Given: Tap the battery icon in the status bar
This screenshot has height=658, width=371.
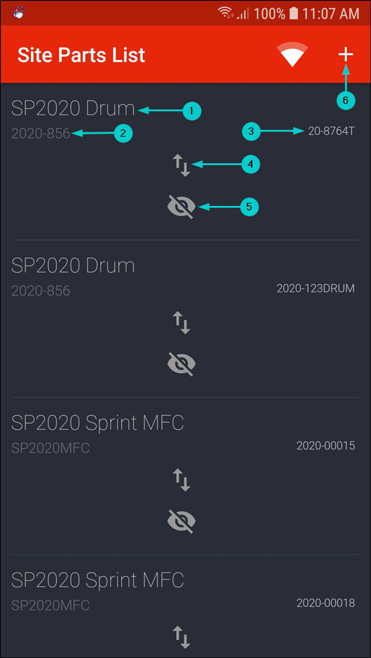Looking at the screenshot, I should [294, 13].
